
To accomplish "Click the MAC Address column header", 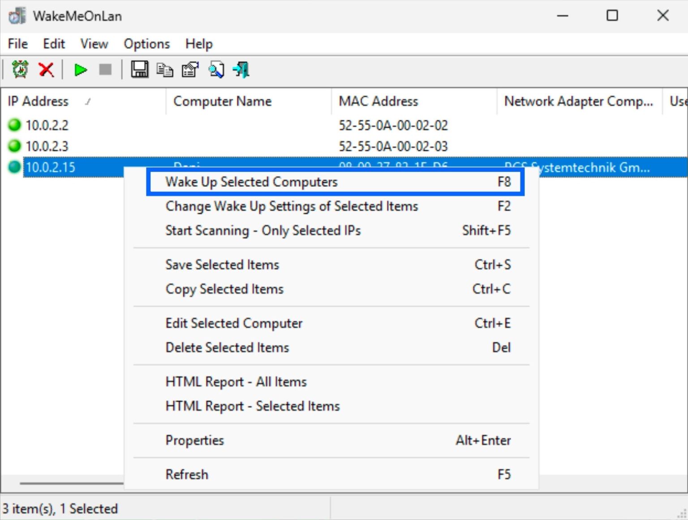I will [378, 101].
